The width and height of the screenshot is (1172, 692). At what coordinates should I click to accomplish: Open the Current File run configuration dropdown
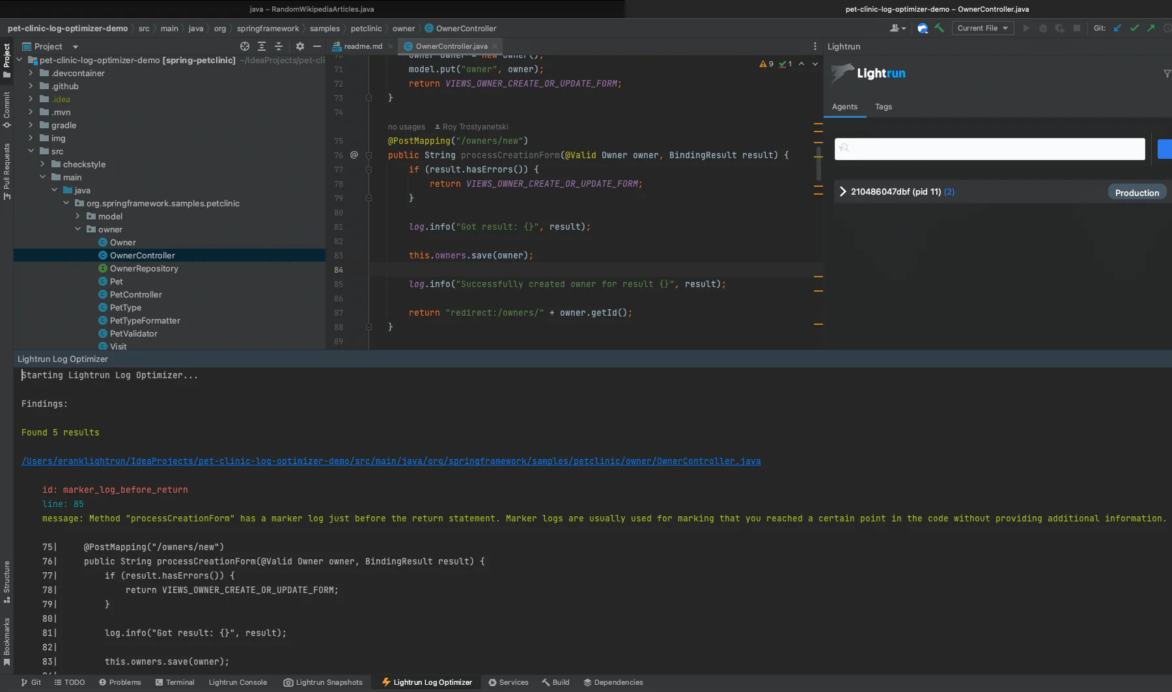click(x=982, y=28)
